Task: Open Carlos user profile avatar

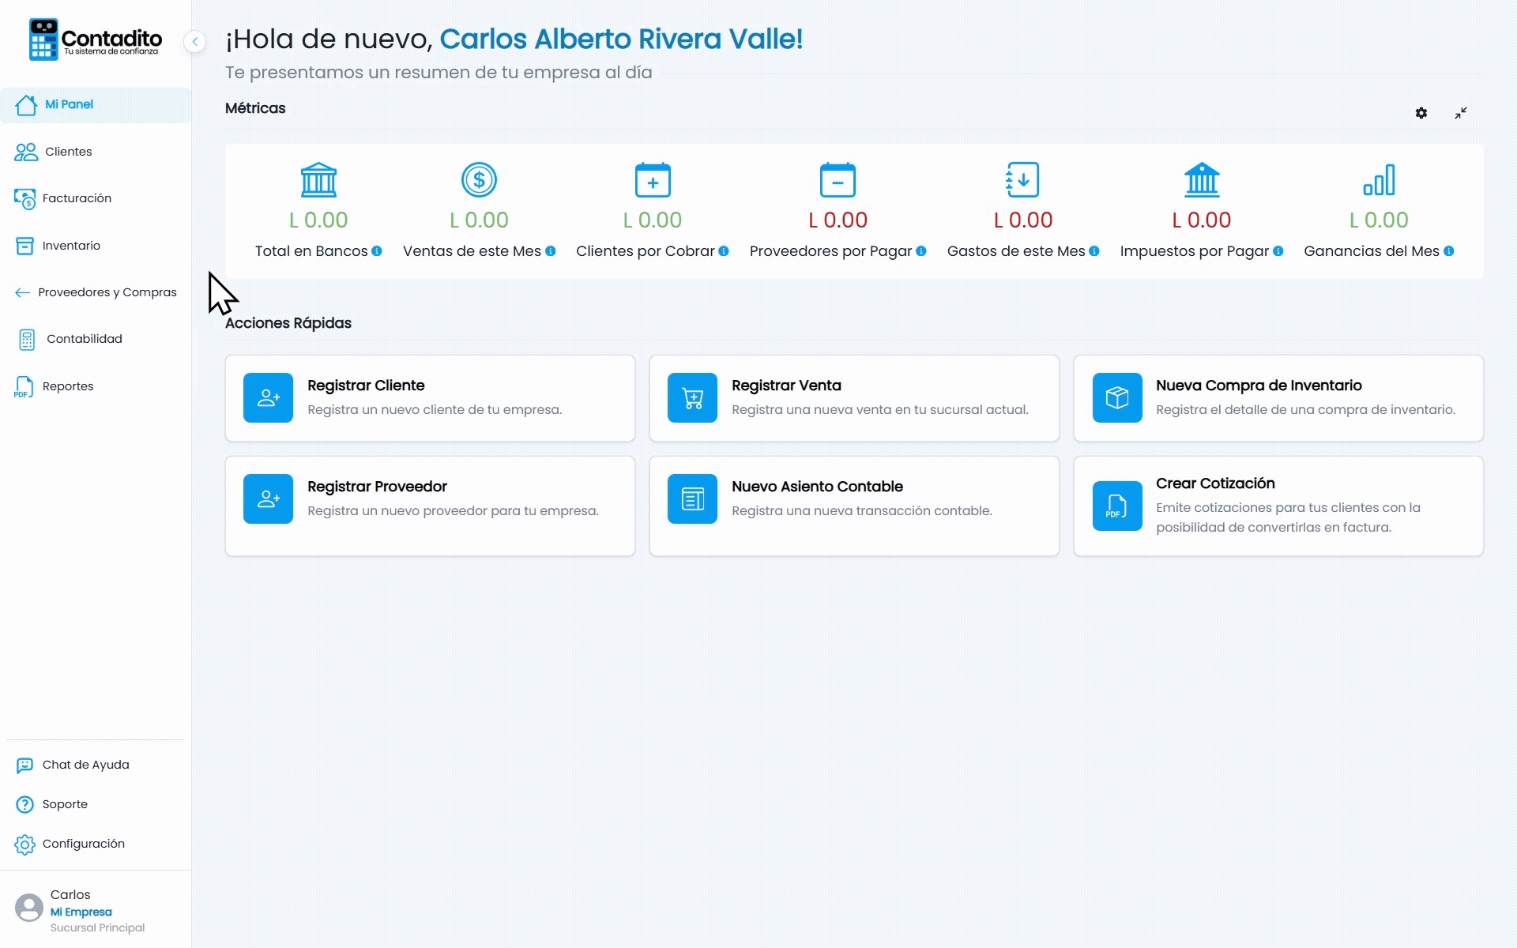Action: point(29,908)
